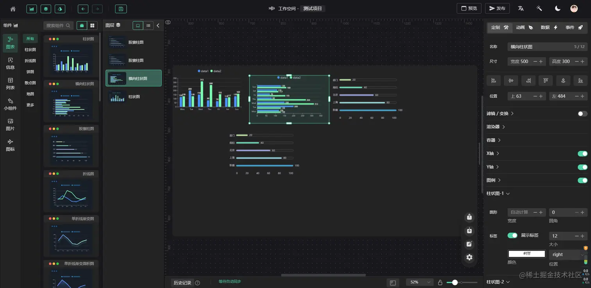
Task: Switch to the 定制 tab
Action: 499,27
